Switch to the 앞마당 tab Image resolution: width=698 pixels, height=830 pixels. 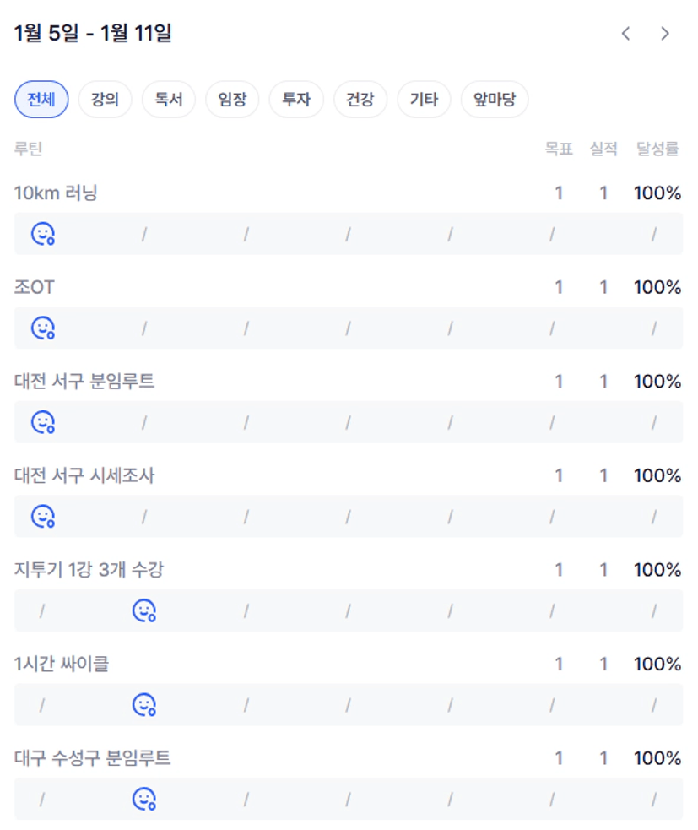(495, 100)
